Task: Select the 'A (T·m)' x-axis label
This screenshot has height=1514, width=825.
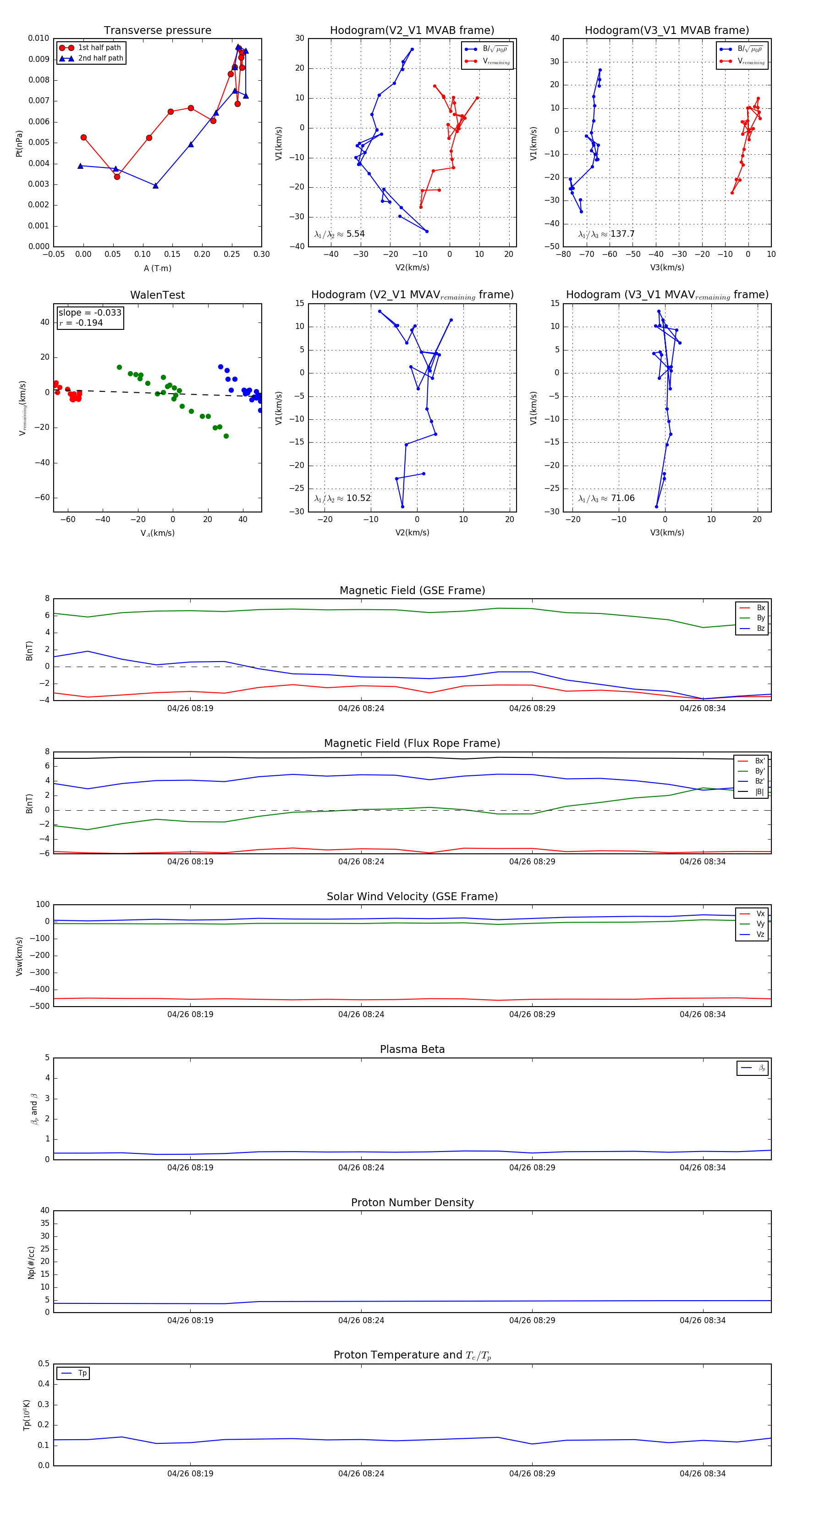Action: tap(157, 268)
